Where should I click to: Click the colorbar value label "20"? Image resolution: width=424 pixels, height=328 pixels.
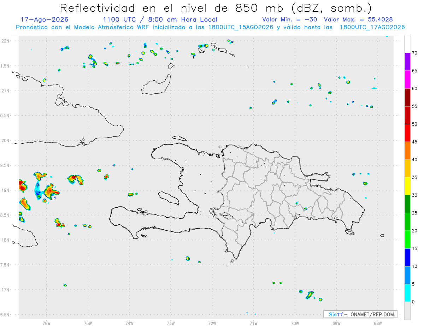415,231
